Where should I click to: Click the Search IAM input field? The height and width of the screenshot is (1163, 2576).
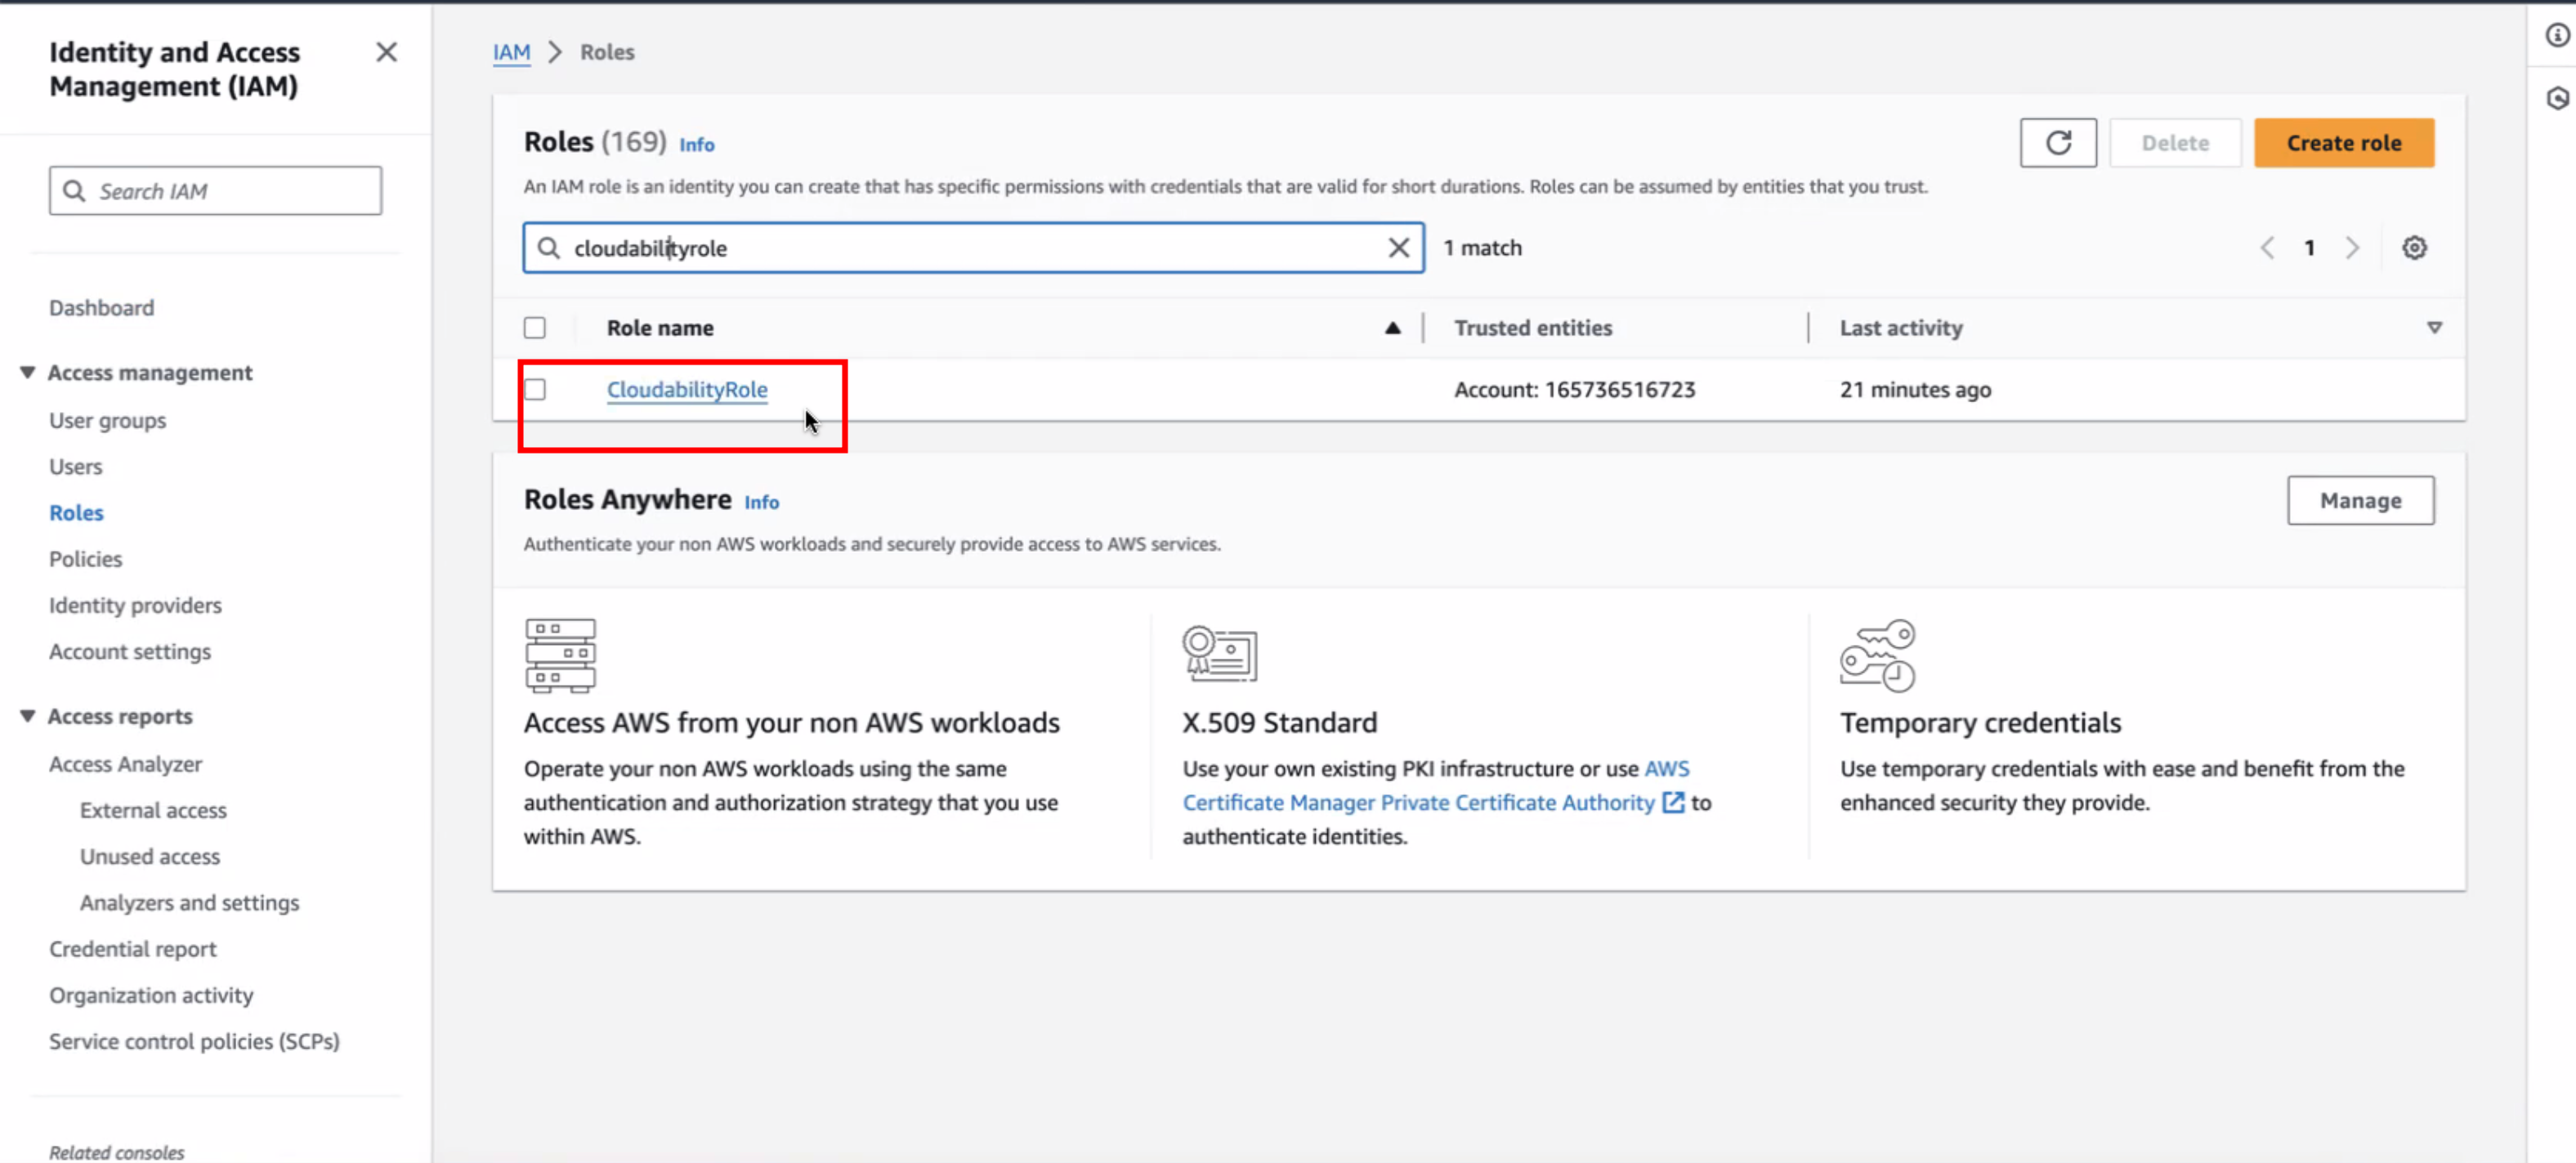tap(215, 191)
